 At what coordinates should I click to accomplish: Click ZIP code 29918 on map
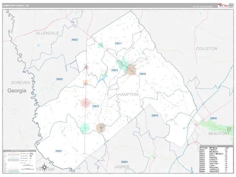(96, 106)
